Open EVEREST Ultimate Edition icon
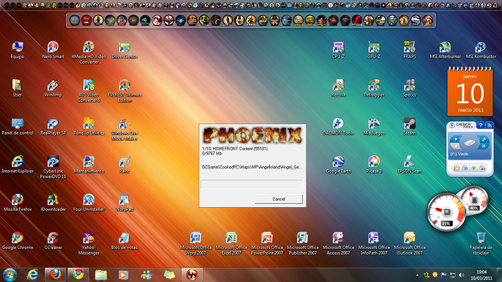 click(124, 91)
